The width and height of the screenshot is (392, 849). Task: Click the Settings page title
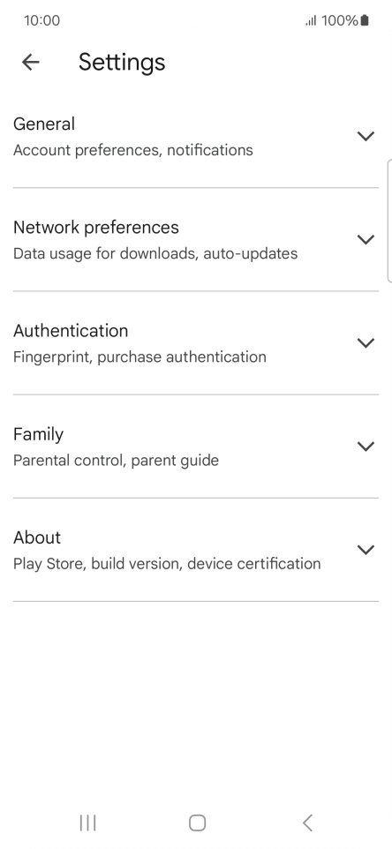pyautogui.click(x=122, y=63)
